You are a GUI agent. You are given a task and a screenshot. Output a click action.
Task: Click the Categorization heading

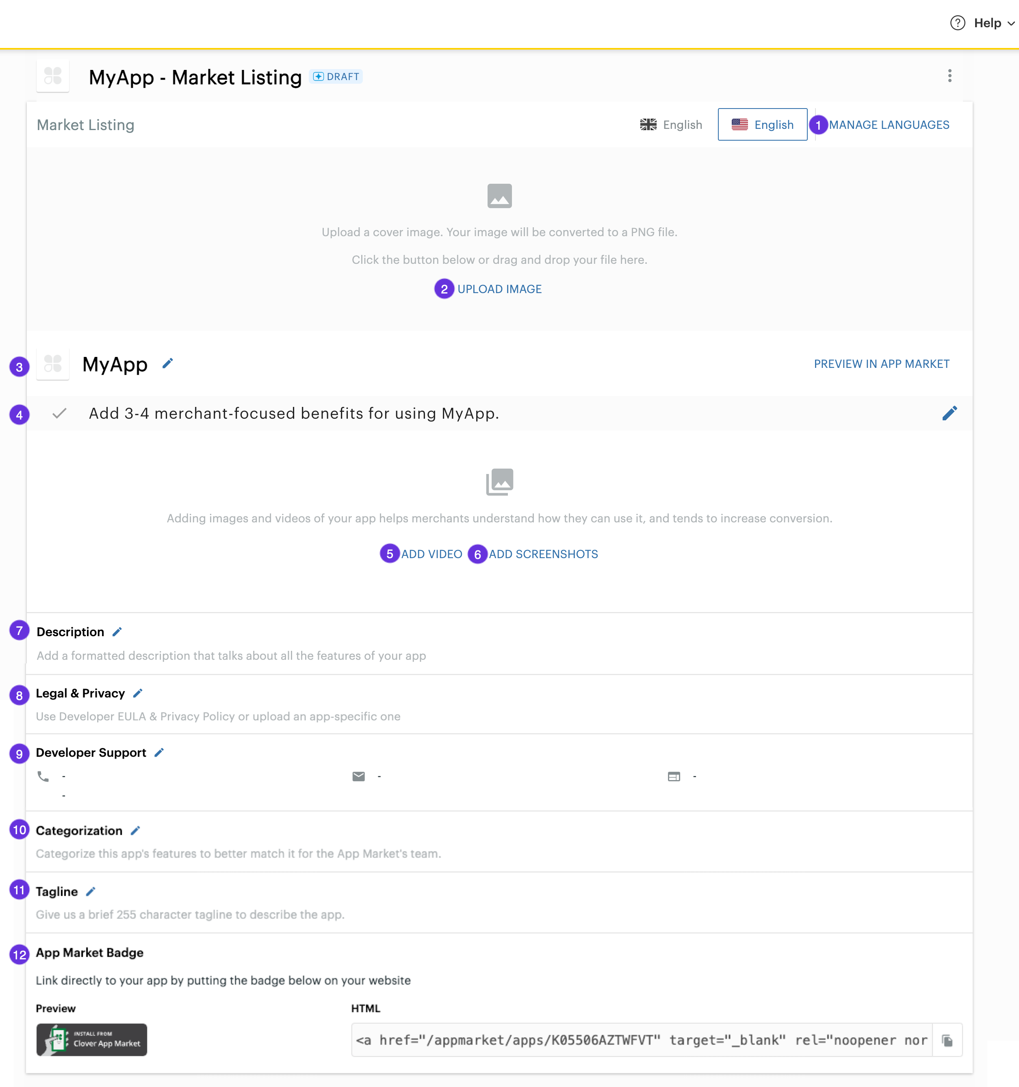coord(79,830)
